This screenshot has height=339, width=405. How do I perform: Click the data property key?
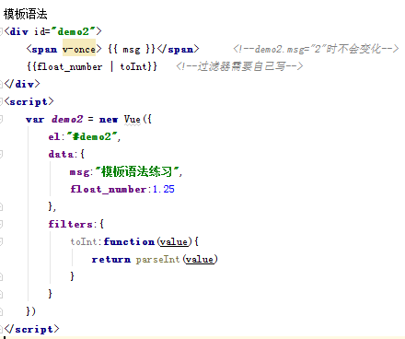point(61,154)
